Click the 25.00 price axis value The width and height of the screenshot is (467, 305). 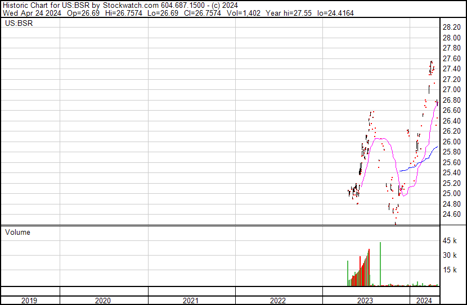tap(451, 194)
